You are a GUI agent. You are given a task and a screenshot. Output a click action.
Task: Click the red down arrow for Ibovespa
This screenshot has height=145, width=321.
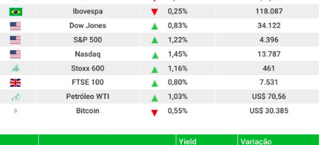154,12
